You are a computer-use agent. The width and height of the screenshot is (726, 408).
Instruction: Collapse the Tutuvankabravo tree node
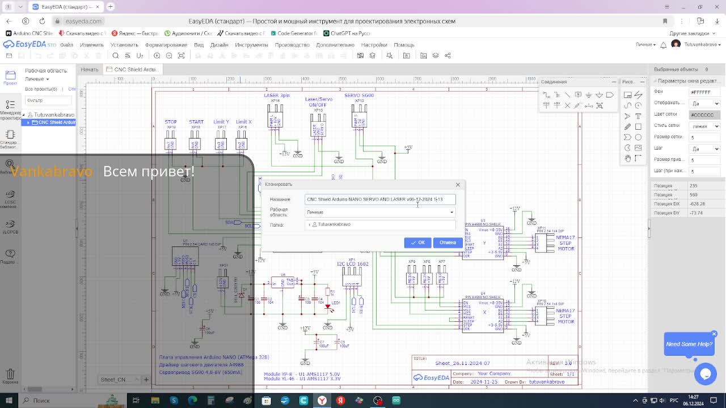coord(23,114)
